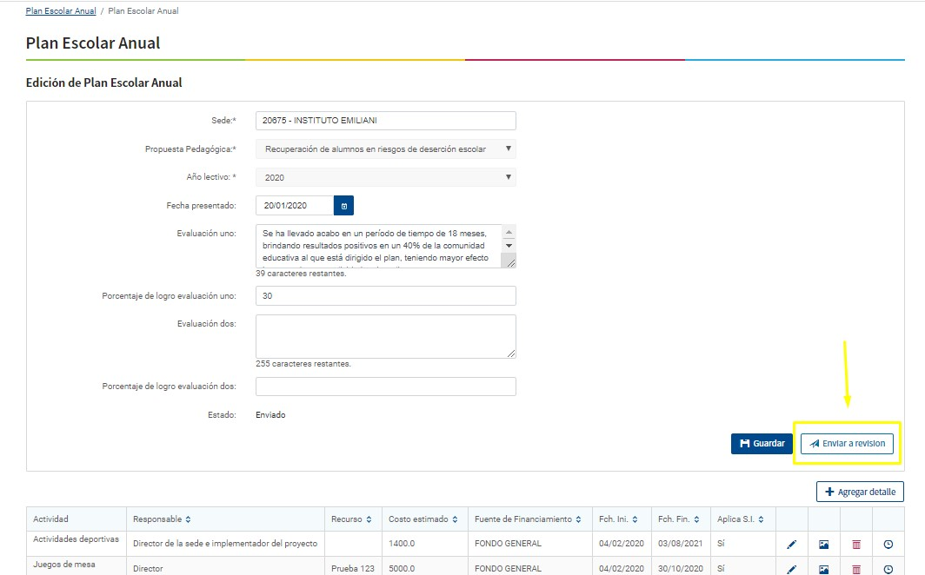This screenshot has height=575, width=925.
Task: Click the calendar icon beside Fecha presentado
Action: coord(343,206)
